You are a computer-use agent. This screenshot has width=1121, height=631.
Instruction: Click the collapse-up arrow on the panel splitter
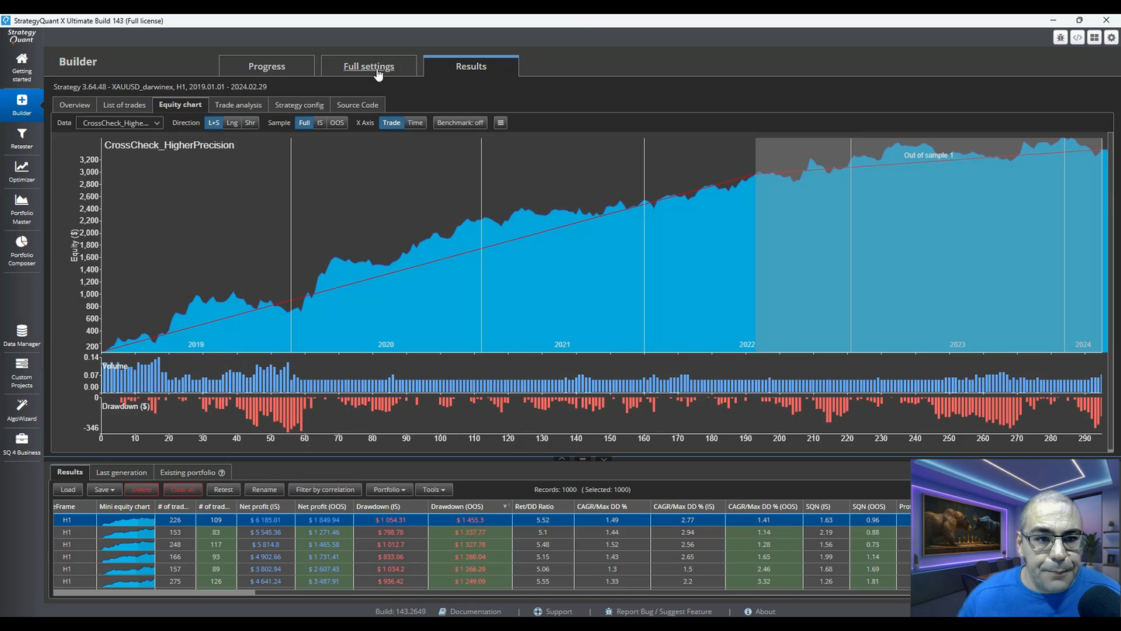pos(562,459)
